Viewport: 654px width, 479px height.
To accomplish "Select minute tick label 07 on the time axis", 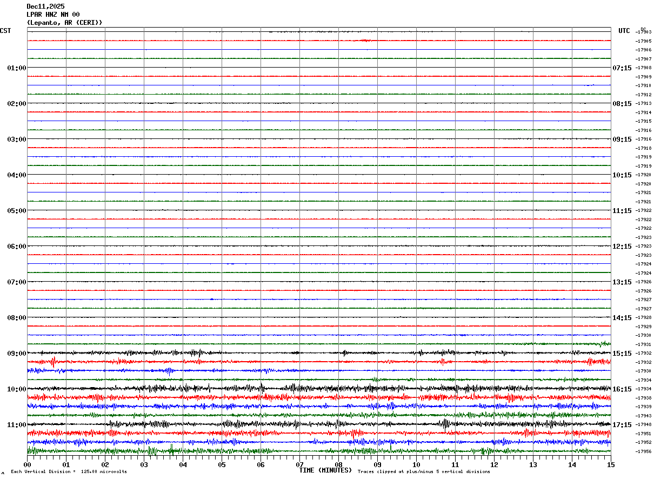I will tap(300, 464).
